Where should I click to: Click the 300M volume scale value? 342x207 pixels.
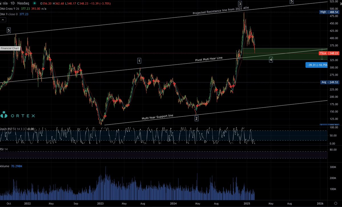[333, 167]
